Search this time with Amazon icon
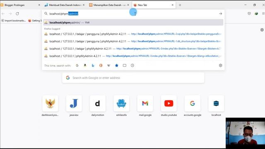This screenshot has width=265, height=149. coord(85,65)
